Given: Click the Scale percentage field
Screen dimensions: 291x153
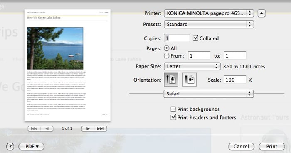Looking at the screenshot, I should [235, 80].
